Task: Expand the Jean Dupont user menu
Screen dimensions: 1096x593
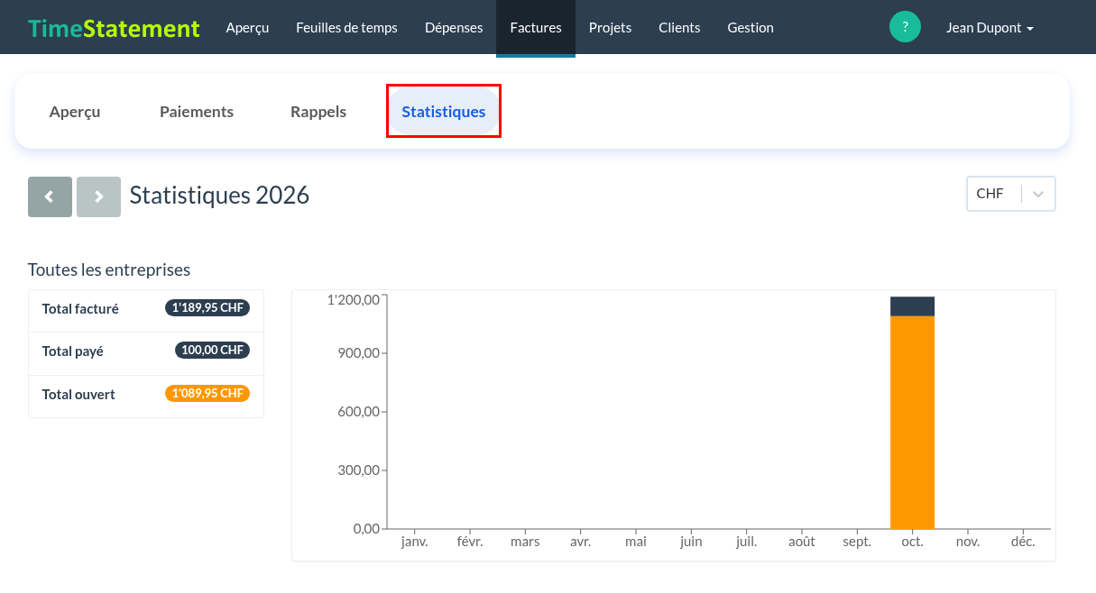Action: (990, 28)
